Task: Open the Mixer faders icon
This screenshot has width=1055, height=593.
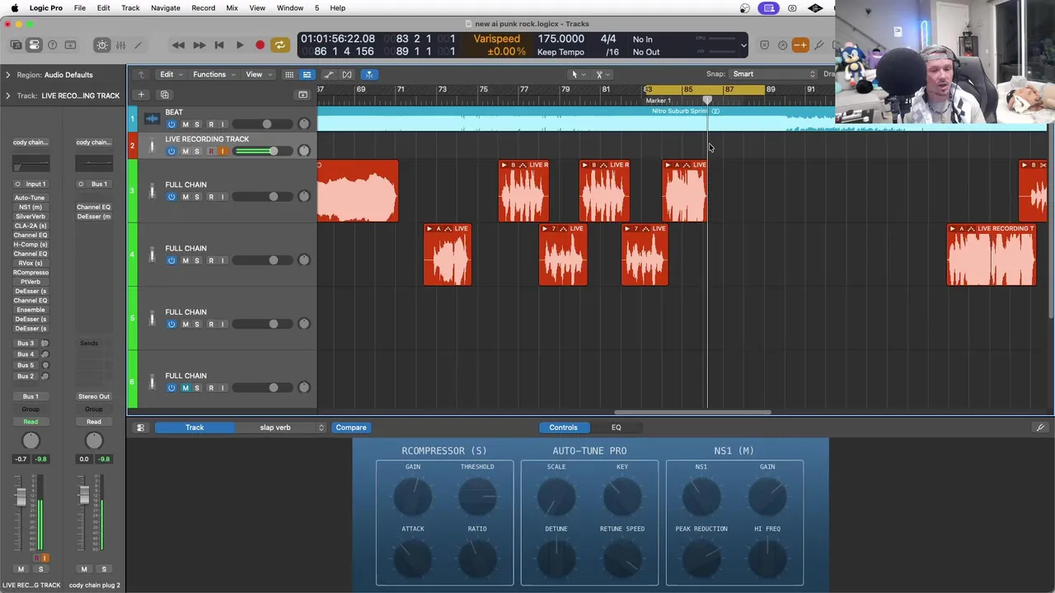Action: coord(120,45)
